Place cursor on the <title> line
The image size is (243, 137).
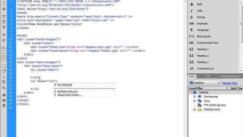pyautogui.click(x=49, y=24)
